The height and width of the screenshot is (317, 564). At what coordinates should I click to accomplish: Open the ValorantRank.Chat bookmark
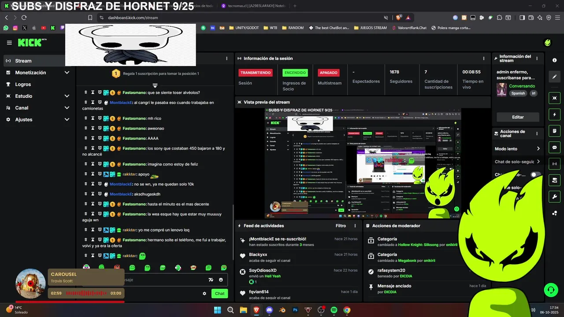click(409, 28)
